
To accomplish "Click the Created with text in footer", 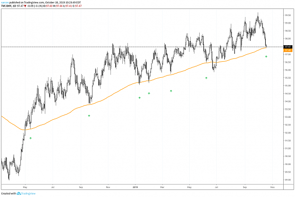I will coord(8,193).
